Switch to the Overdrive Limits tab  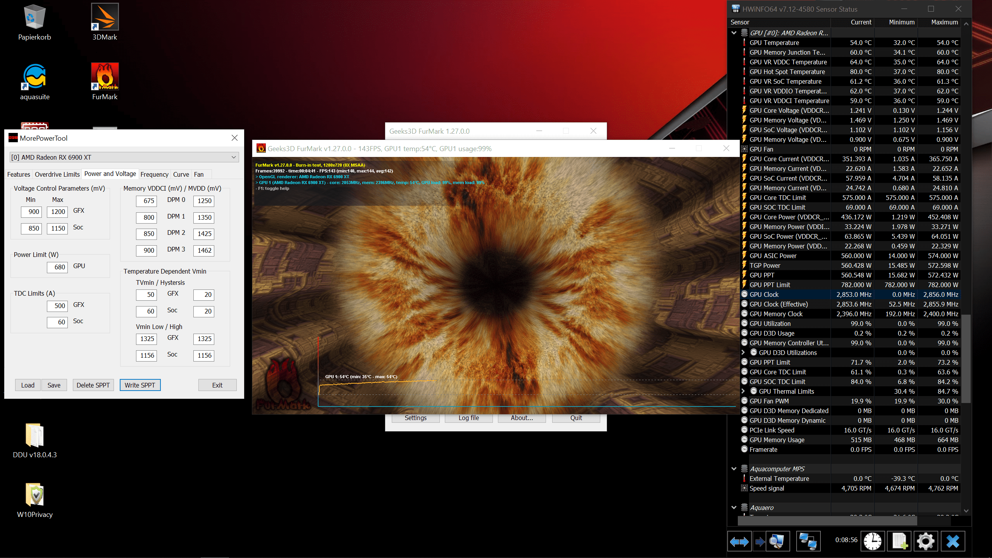tap(57, 174)
